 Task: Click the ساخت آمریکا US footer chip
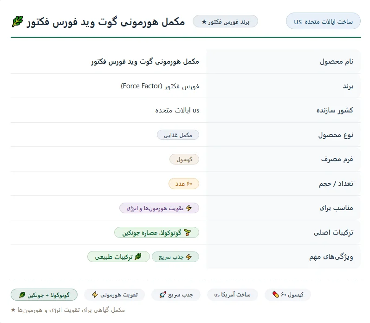[x=233, y=295]
